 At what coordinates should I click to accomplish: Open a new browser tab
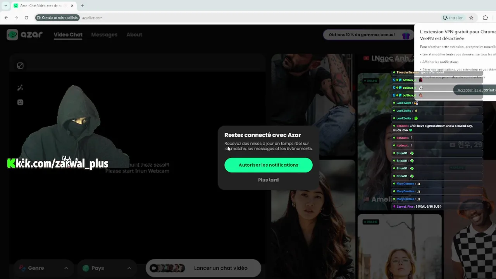(82, 6)
